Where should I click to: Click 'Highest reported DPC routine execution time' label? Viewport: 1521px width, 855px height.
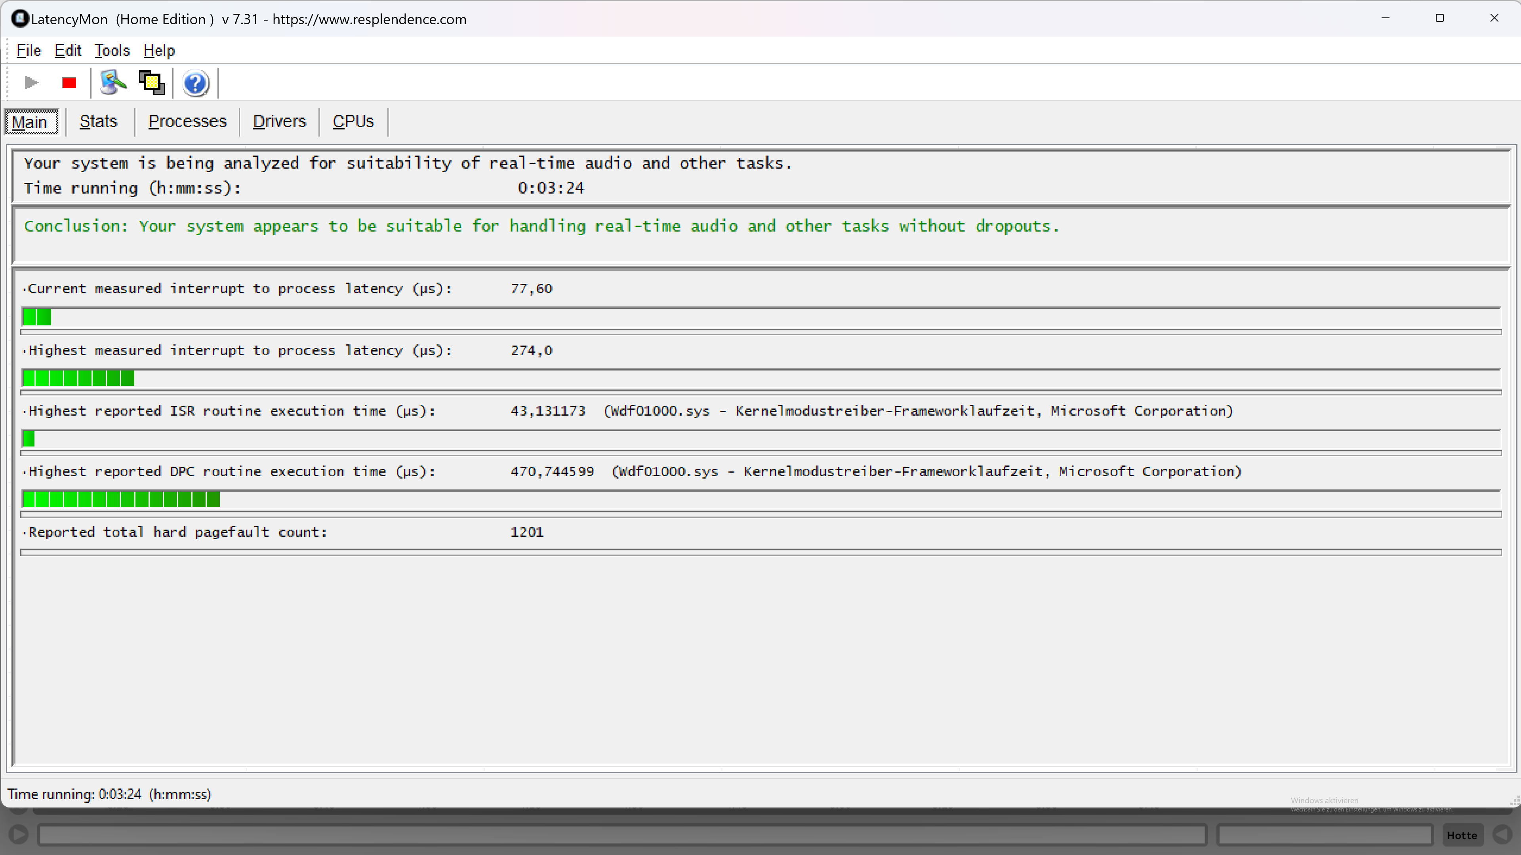click(x=231, y=472)
